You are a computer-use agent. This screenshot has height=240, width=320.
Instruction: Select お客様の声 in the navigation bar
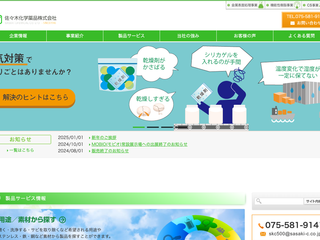tap(245, 36)
